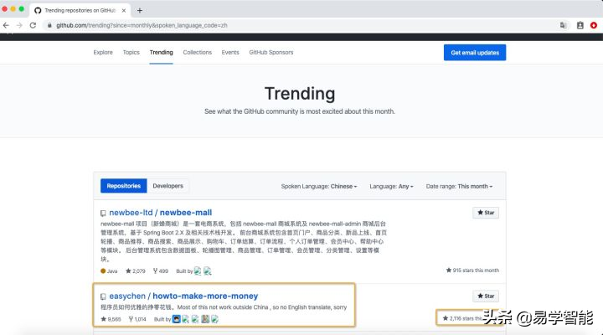This screenshot has width=603, height=335.
Task: Open the user profile icon in browser toolbar
Action: [x=580, y=25]
